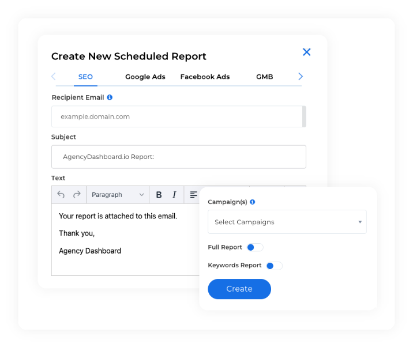Click the Subject input field
The height and width of the screenshot is (348, 413).
pos(179,157)
